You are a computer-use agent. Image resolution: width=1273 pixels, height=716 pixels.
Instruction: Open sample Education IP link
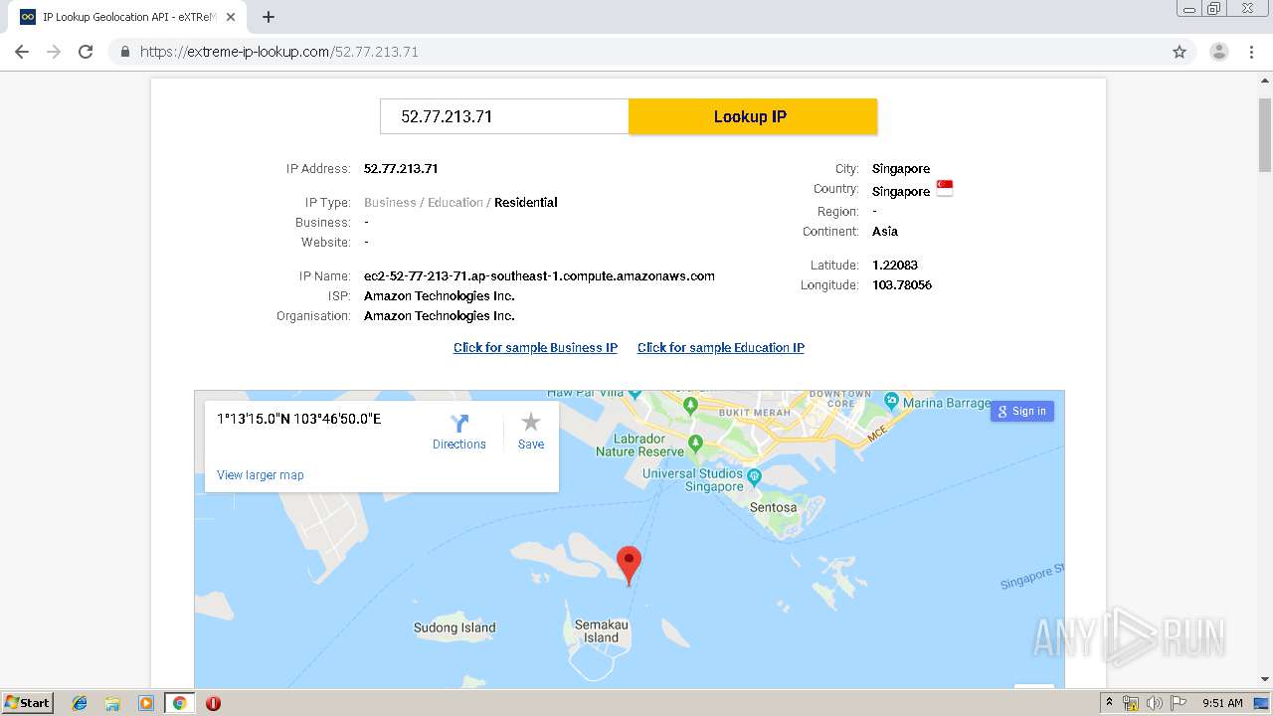(721, 347)
